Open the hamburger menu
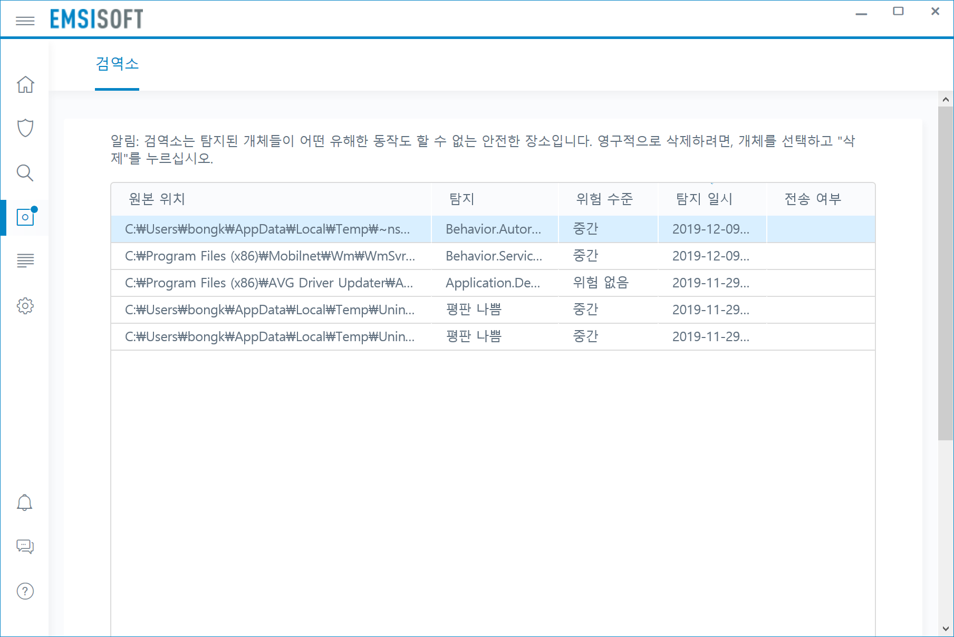Viewport: 954px width, 637px height. 25,21
